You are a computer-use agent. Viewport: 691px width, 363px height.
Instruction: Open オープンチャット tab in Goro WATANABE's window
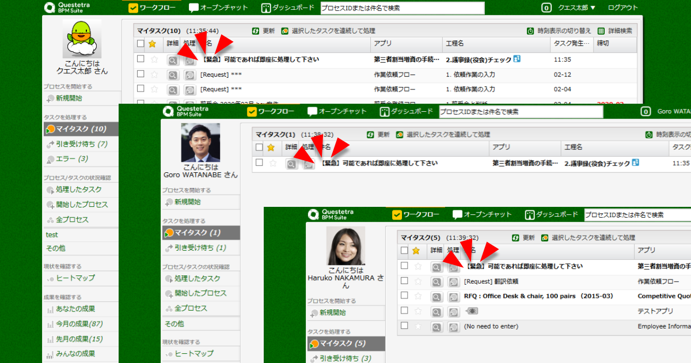pyautogui.click(x=337, y=111)
